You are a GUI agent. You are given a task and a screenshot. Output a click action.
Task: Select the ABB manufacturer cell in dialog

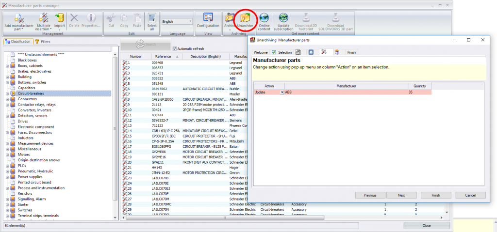point(346,92)
